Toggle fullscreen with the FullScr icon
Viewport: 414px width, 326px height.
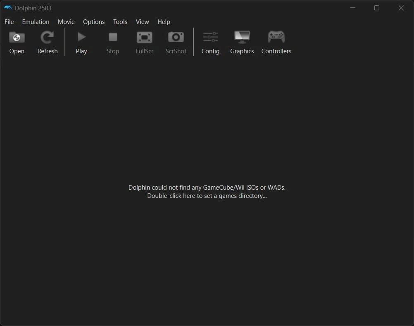click(144, 38)
